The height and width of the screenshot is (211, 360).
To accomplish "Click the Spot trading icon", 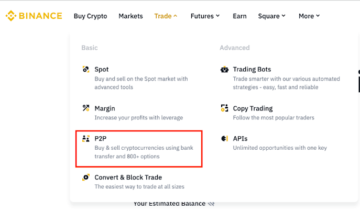I will click(x=86, y=69).
